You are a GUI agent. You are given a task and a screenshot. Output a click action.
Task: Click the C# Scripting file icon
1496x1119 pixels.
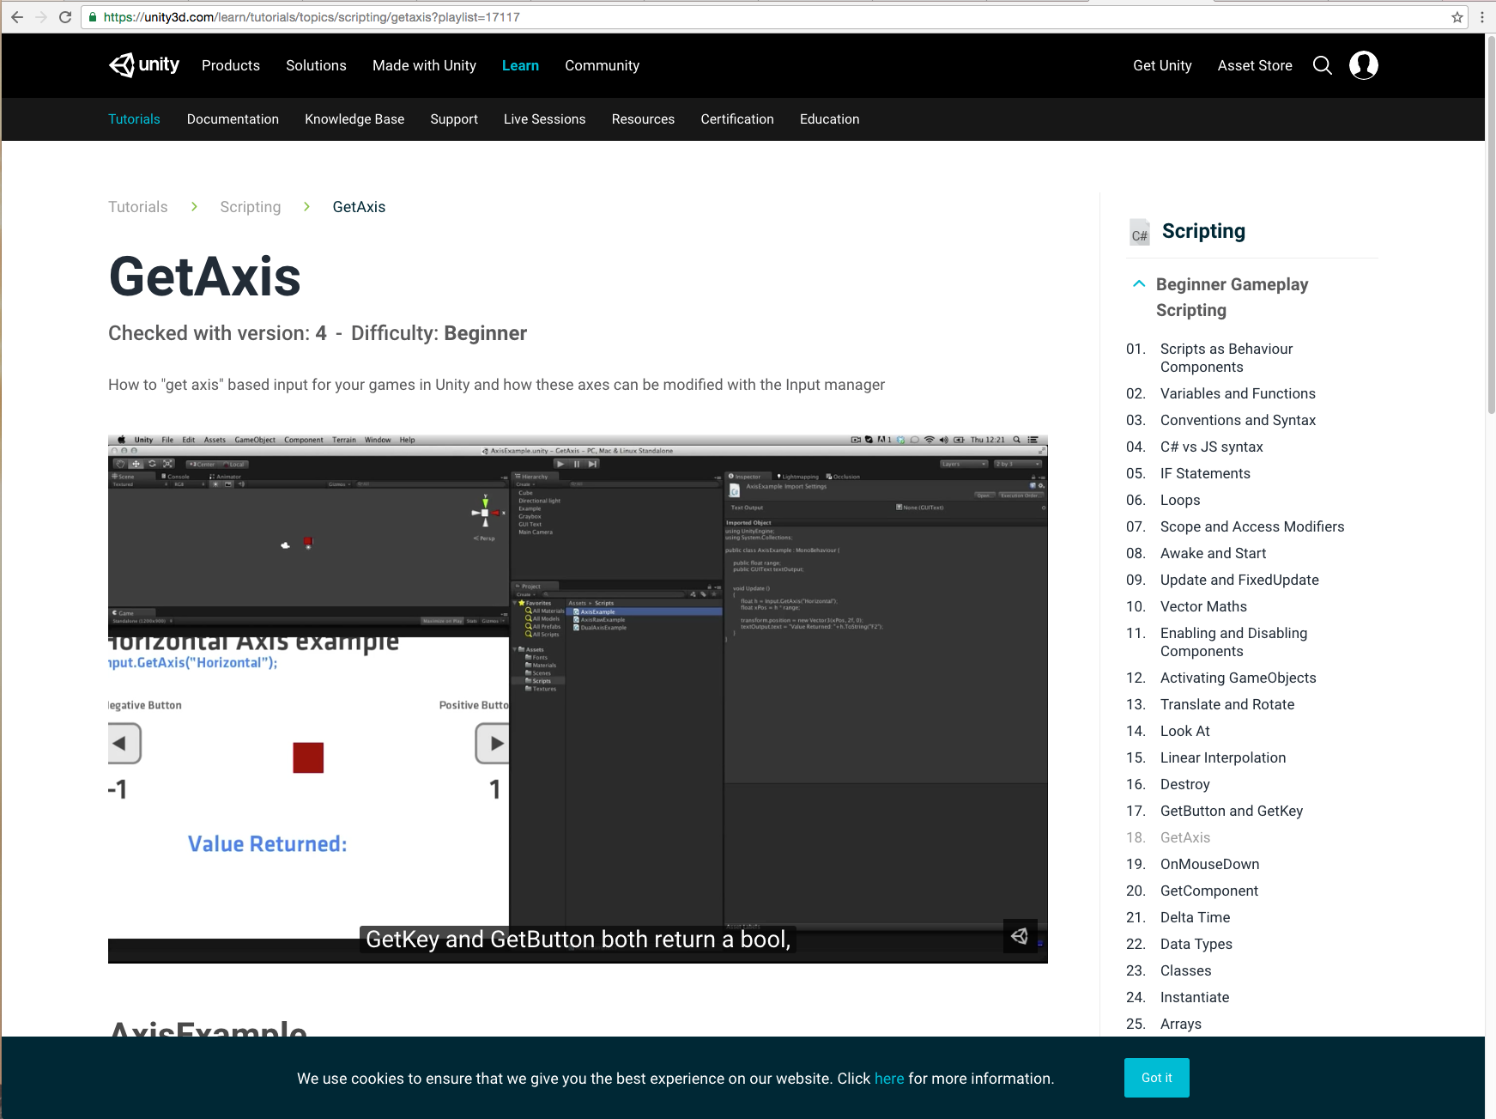(x=1139, y=232)
